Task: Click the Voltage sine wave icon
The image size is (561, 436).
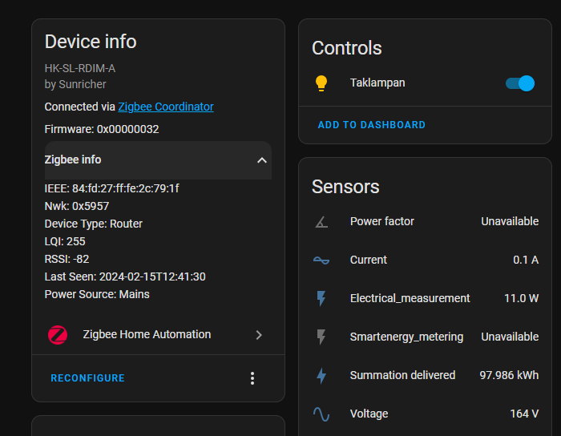Action: pos(321,414)
